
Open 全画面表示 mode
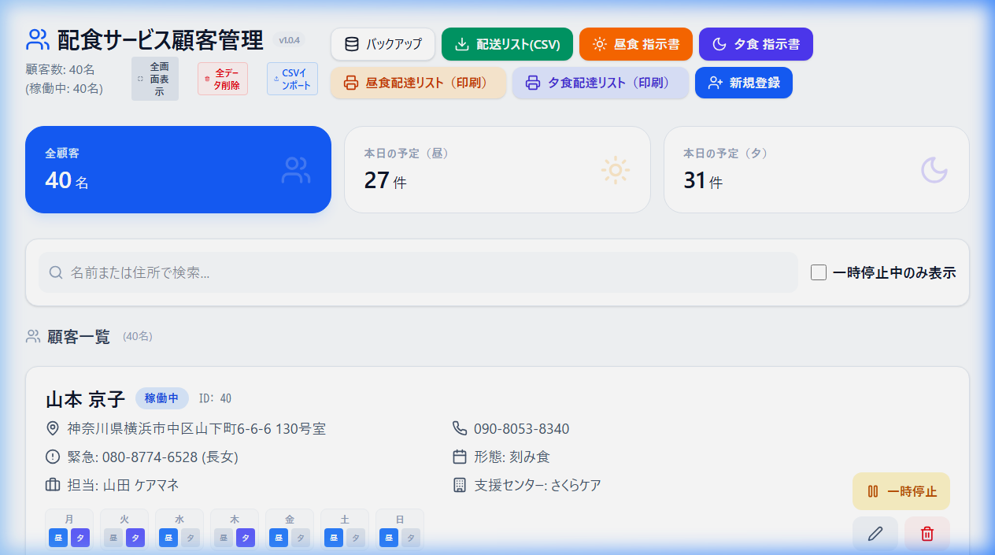(x=154, y=78)
